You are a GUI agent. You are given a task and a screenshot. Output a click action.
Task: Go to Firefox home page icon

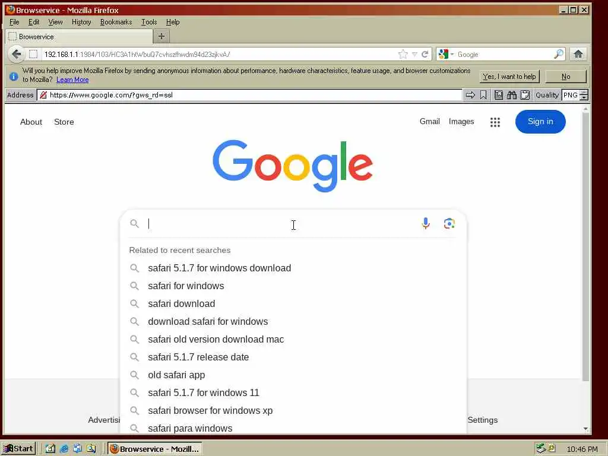[578, 54]
